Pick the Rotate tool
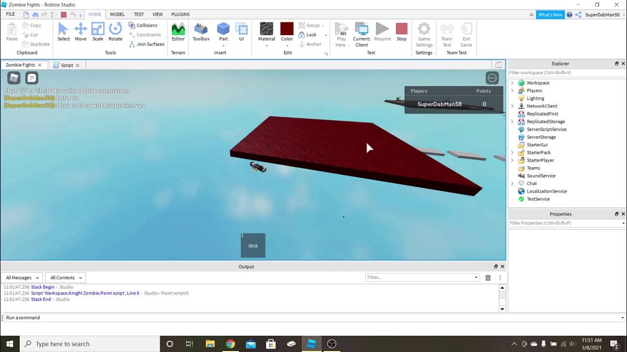627x352 pixels. pyautogui.click(x=116, y=32)
